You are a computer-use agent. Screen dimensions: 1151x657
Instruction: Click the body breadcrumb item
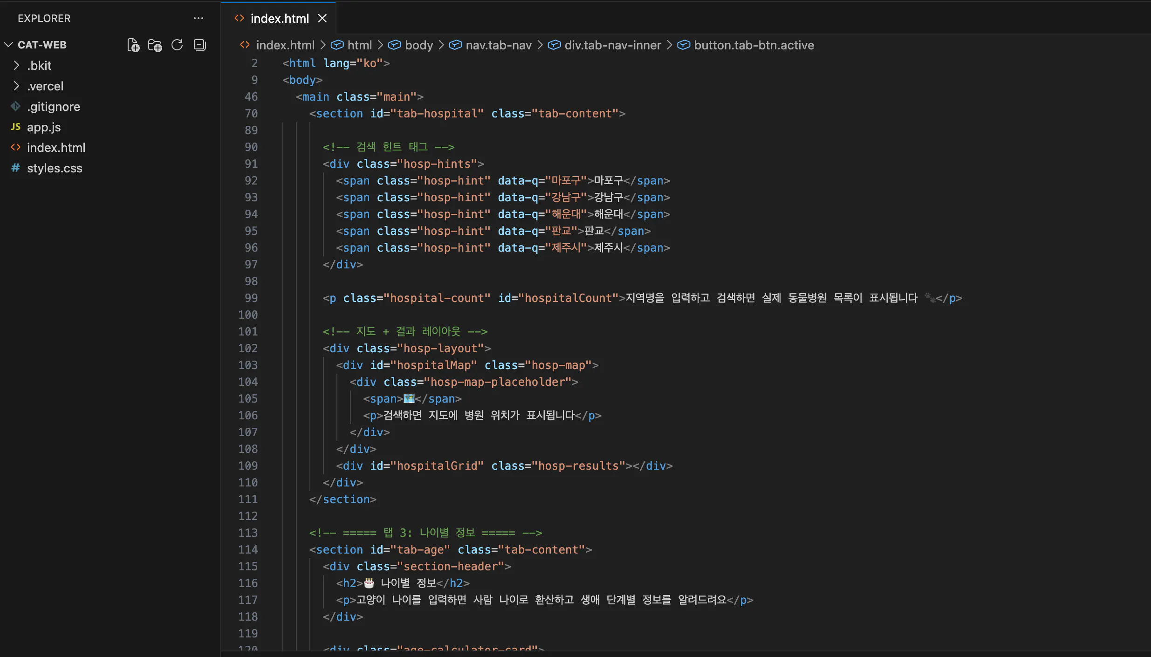418,45
